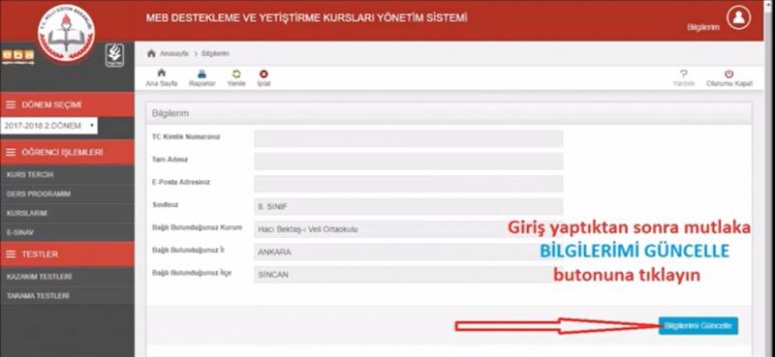Open the user profile avatar icon
The image size is (775, 357).
coord(738,17)
